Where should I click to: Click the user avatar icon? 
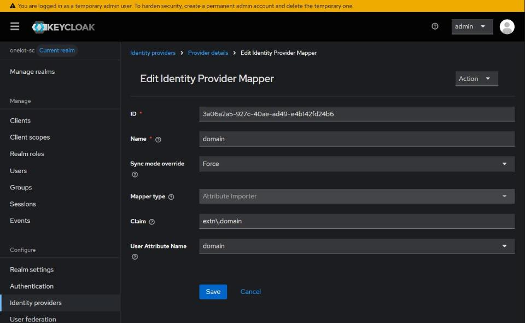507,26
